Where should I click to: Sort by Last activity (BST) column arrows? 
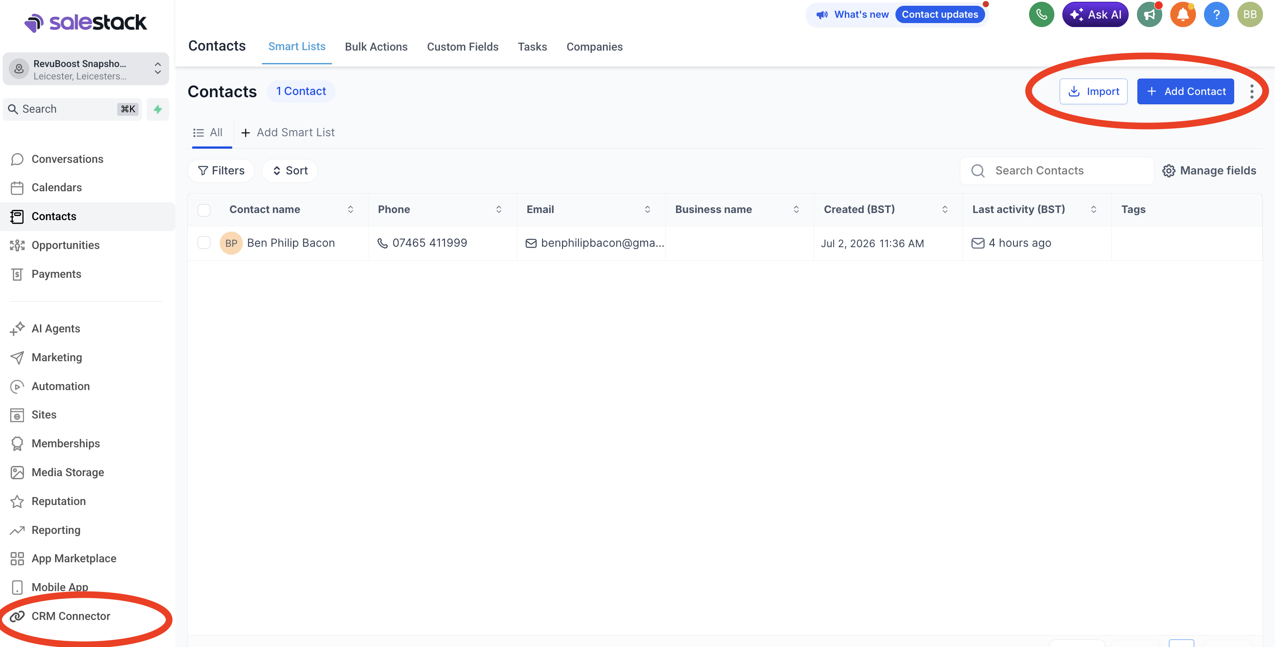click(x=1094, y=210)
